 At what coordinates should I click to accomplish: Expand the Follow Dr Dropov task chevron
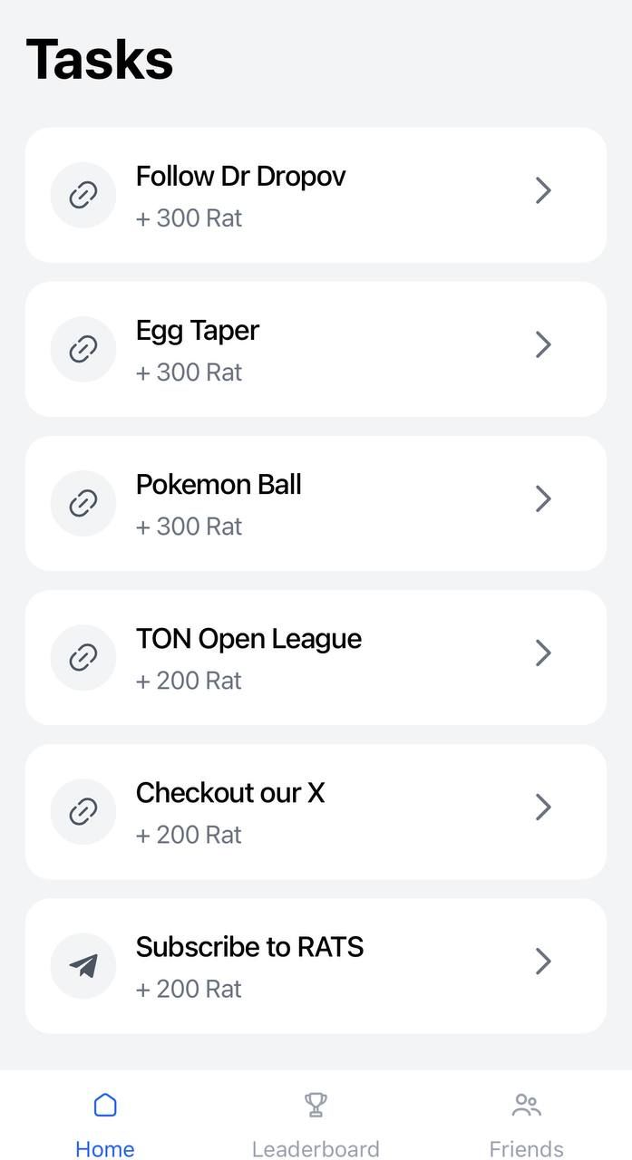tap(543, 190)
